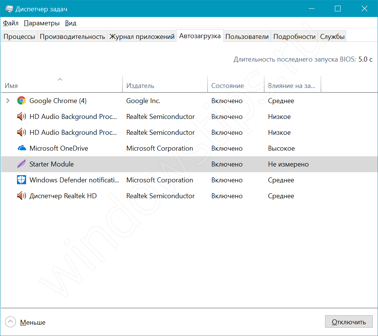Sort by the Имя column header
378x336 pixels.
[11, 86]
